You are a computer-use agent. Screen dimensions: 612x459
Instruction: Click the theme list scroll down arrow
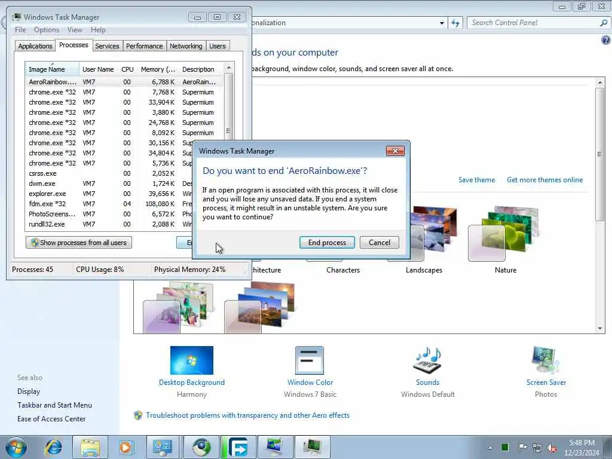[x=600, y=329]
